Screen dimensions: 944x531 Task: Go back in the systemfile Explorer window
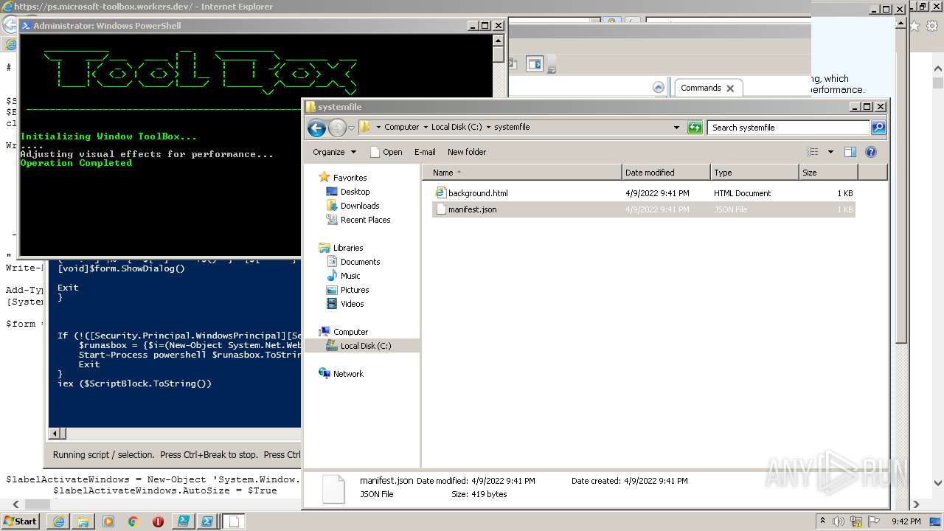316,128
